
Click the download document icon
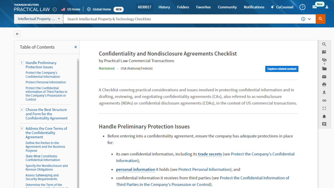[324, 93]
